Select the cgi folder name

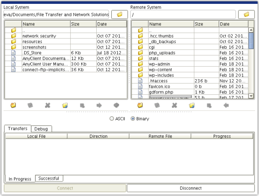152,47
